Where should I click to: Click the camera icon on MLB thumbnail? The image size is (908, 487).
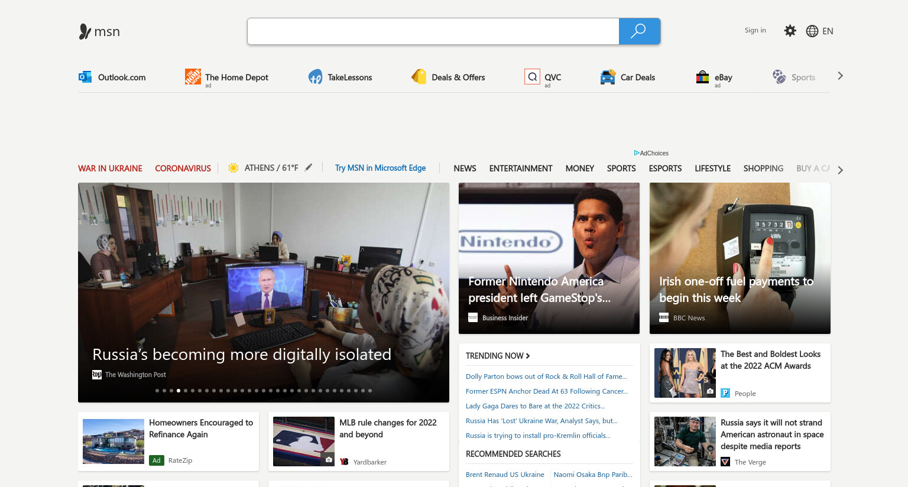[x=329, y=460]
